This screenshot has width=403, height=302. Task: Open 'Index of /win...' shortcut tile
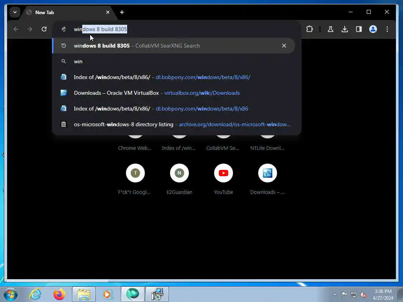(x=179, y=143)
